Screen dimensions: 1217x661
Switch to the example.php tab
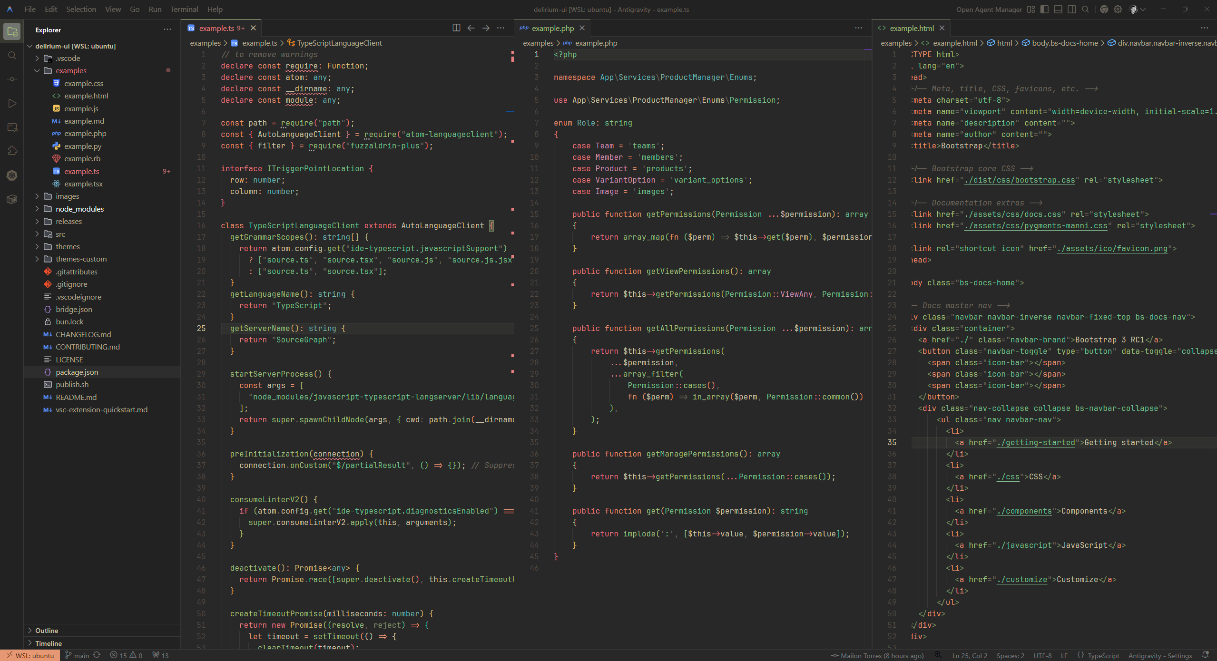tap(552, 28)
